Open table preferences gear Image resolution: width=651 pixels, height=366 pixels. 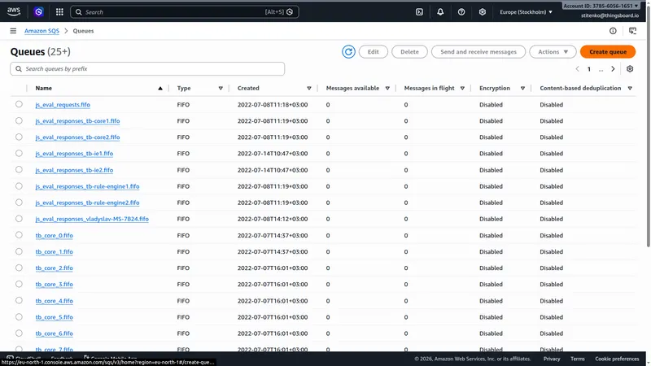coord(630,69)
